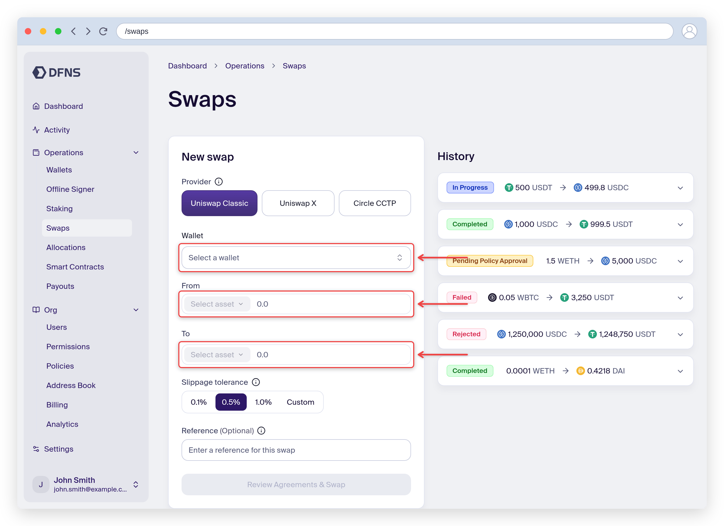Click the Settings sliders icon
The width and height of the screenshot is (724, 526).
(36, 449)
